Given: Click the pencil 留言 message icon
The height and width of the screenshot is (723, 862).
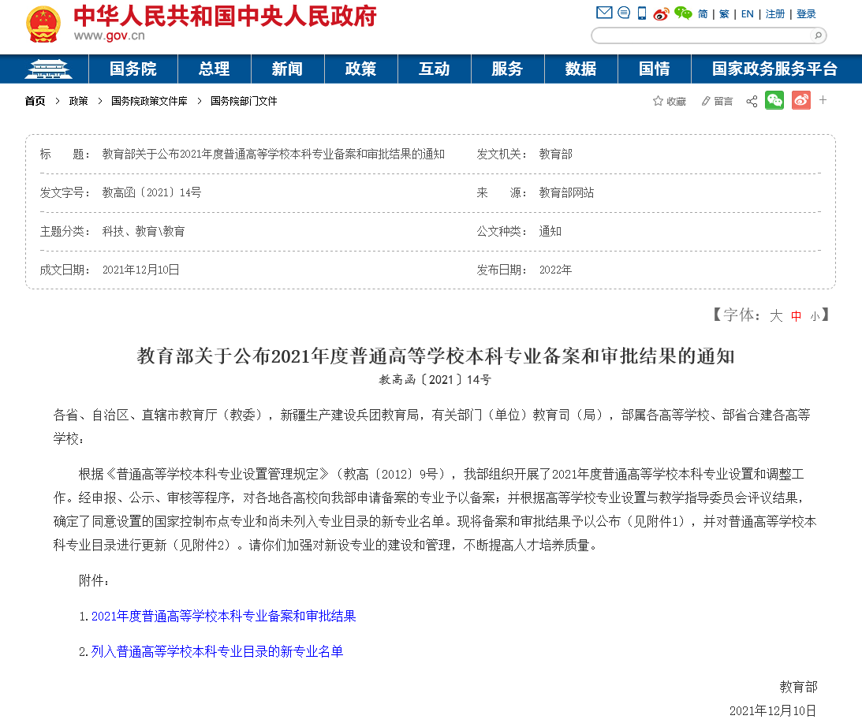Looking at the screenshot, I should [x=707, y=101].
